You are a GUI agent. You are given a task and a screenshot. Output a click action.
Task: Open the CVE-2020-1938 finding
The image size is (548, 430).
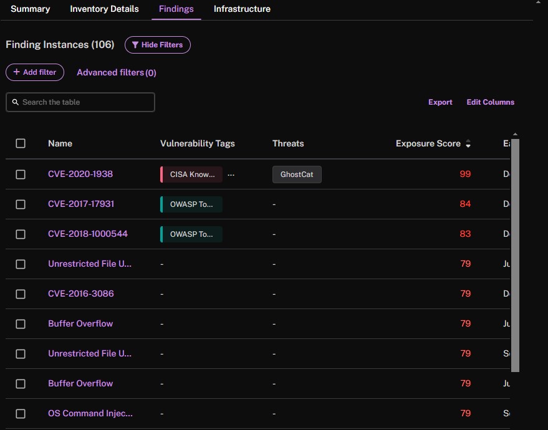tap(80, 174)
